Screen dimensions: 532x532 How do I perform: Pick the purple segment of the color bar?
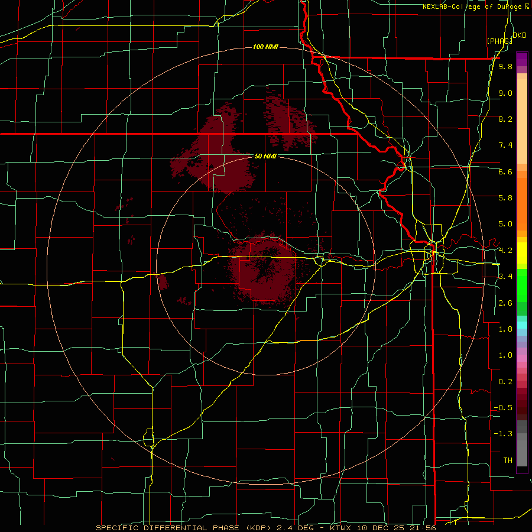point(522,59)
